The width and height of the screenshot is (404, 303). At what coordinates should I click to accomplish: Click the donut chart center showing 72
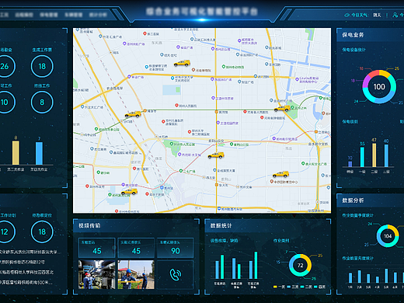[300, 266]
